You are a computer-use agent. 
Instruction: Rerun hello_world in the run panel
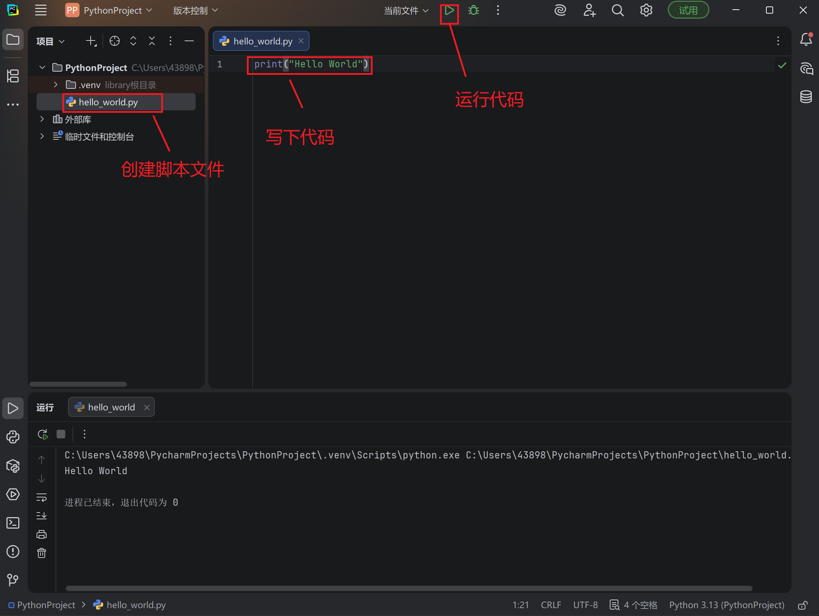[x=43, y=434]
